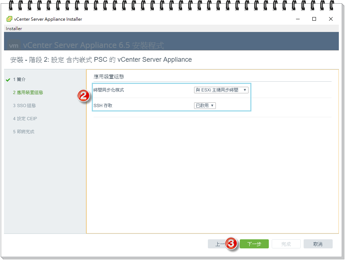Click the 取消 button

click(x=318, y=244)
